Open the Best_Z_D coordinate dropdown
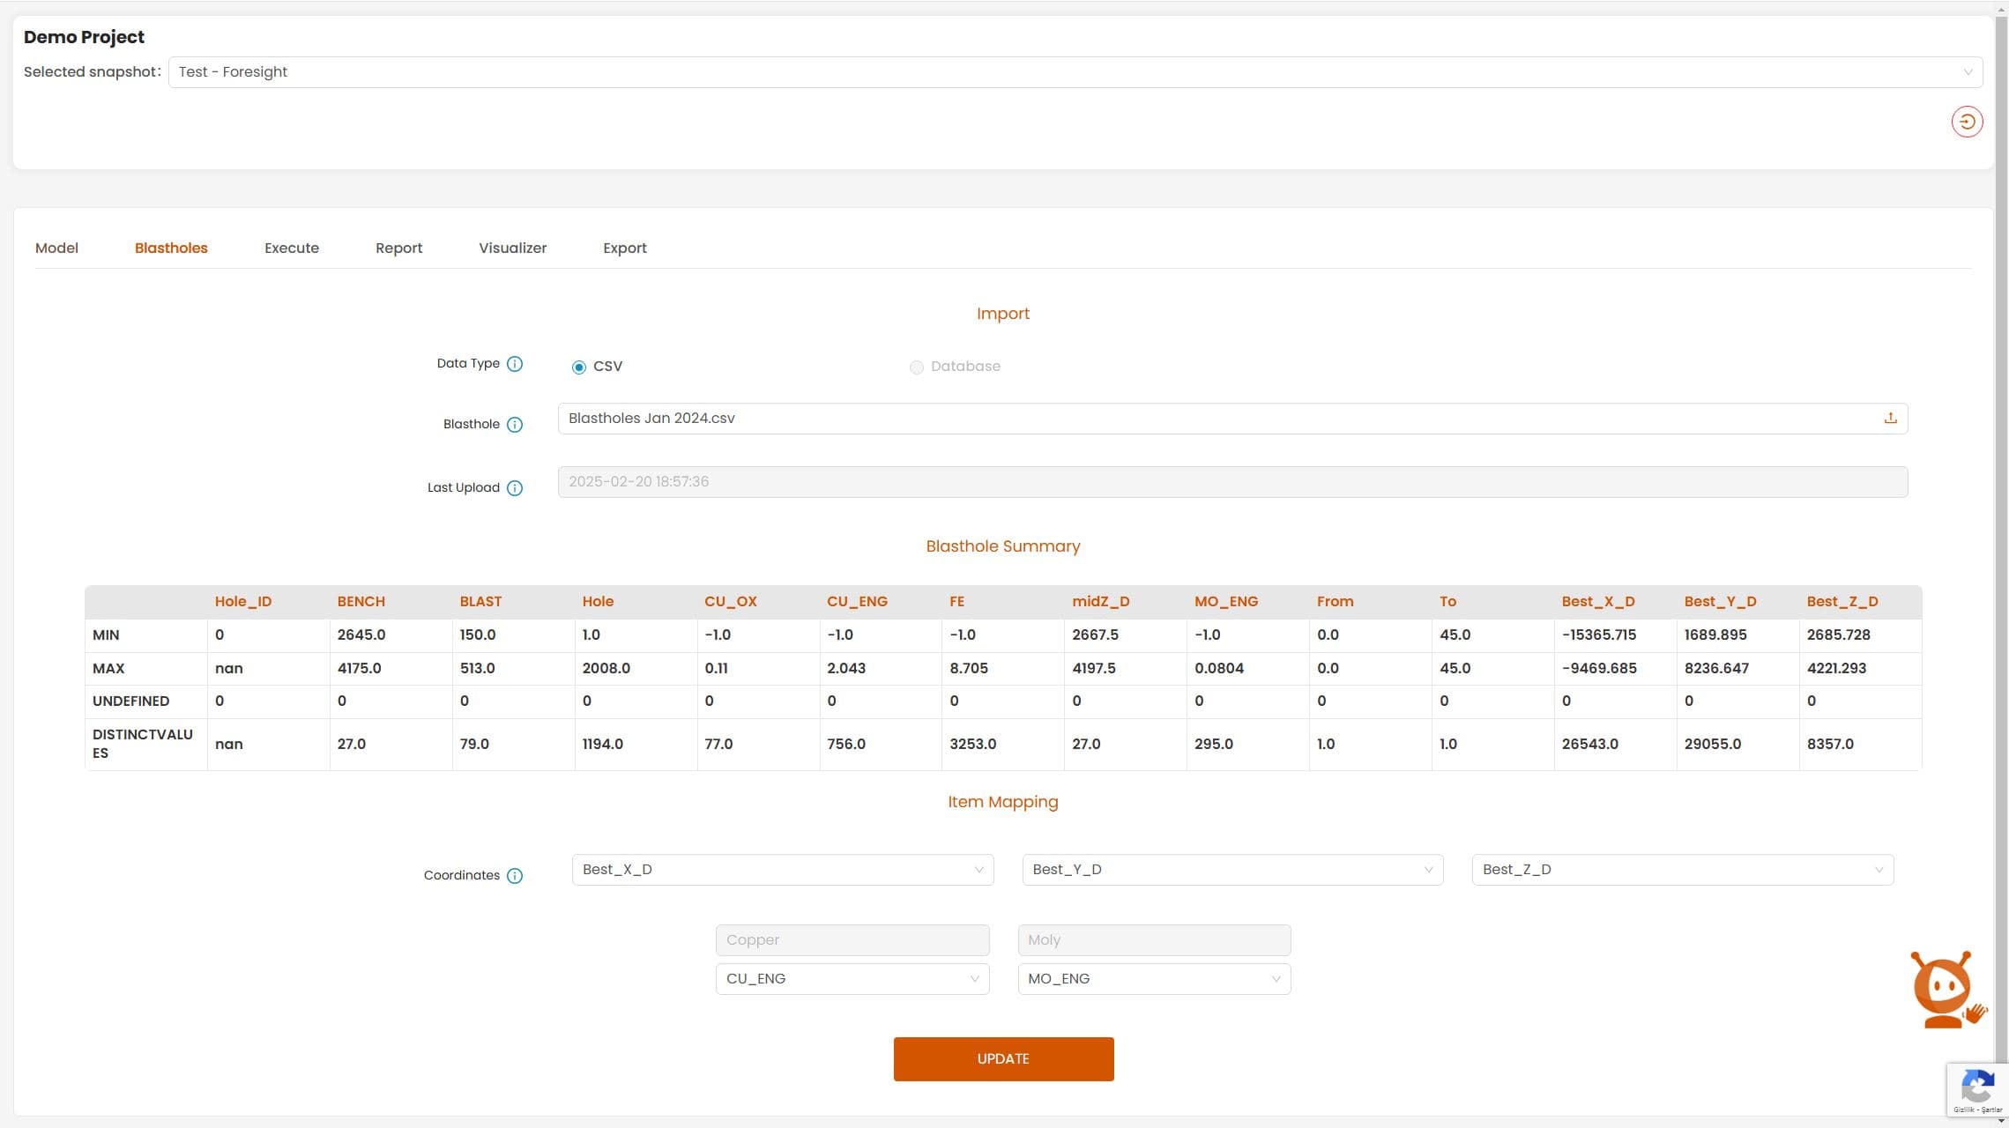 click(x=1683, y=870)
